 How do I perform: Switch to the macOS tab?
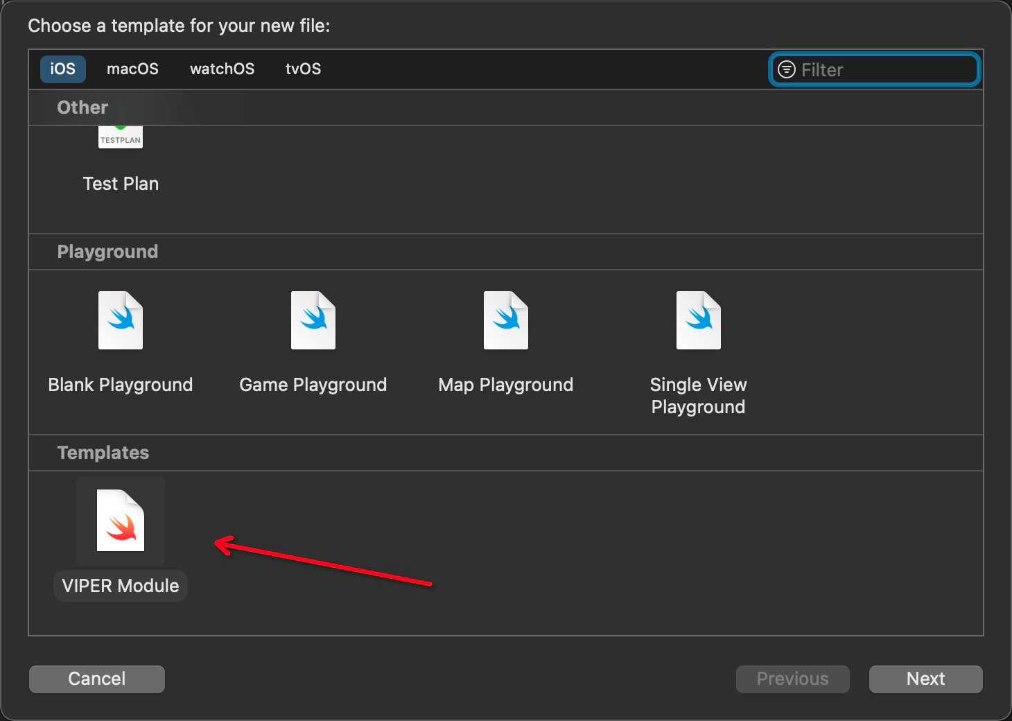pyautogui.click(x=132, y=69)
